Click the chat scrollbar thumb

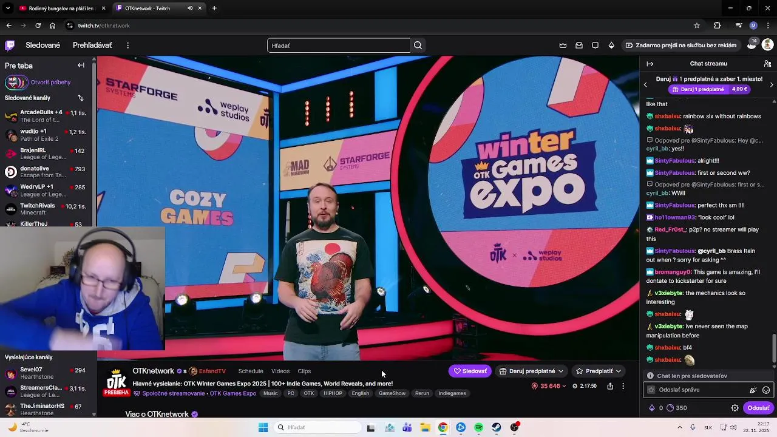[773, 347]
